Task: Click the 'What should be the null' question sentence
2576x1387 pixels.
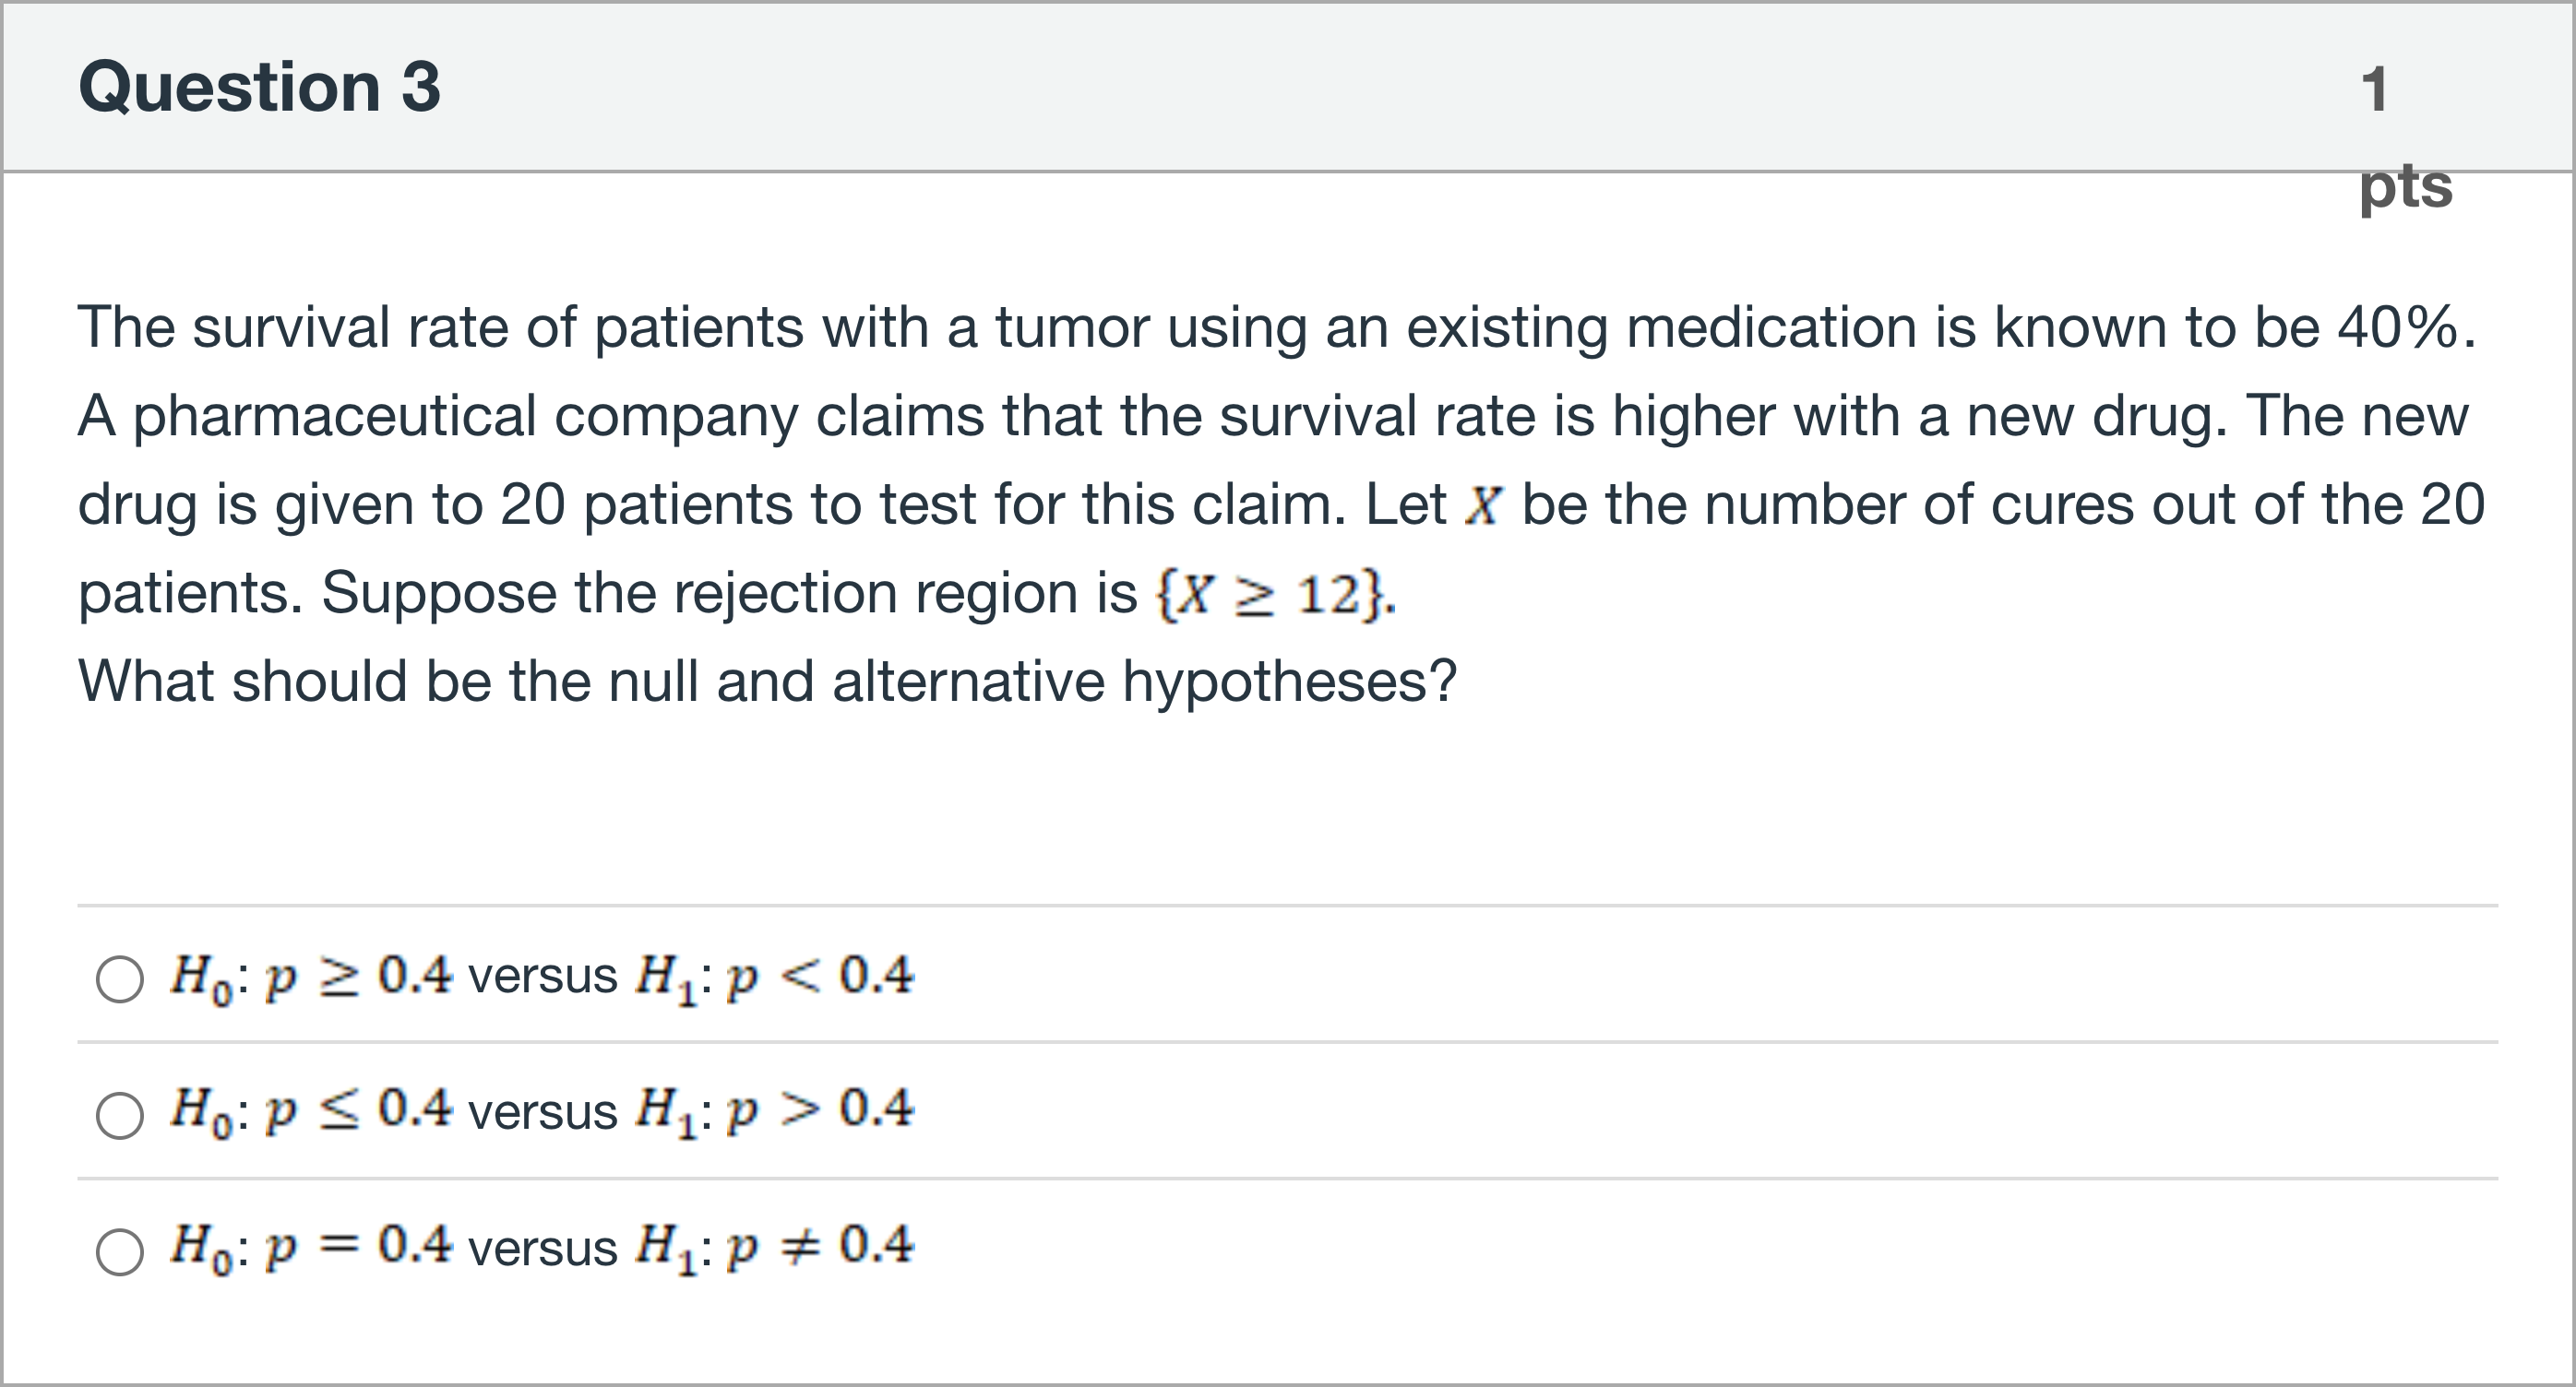Action: [x=767, y=682]
